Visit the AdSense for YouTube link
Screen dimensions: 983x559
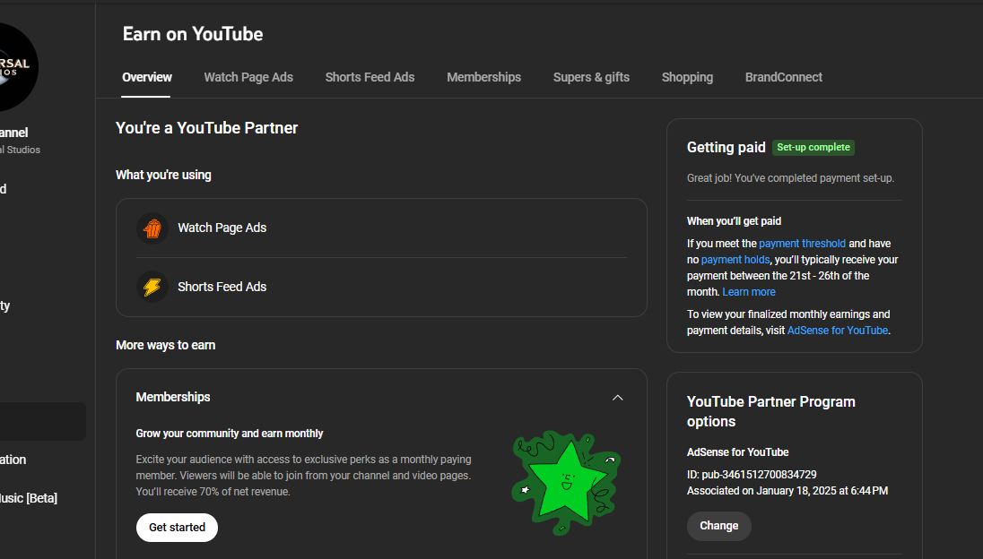838,331
